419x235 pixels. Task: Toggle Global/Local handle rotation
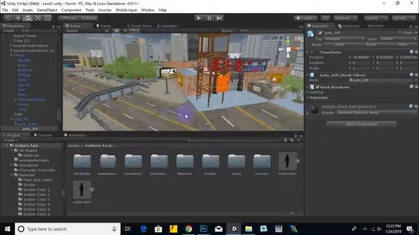[88, 18]
